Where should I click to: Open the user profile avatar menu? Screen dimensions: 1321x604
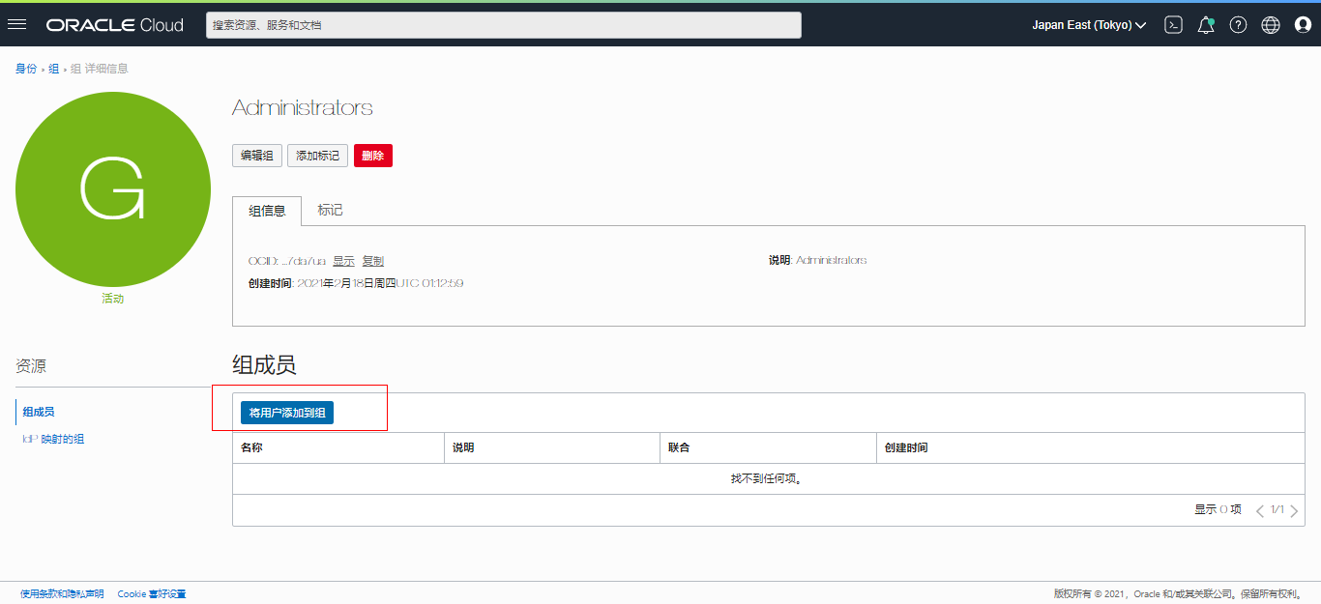(1303, 25)
